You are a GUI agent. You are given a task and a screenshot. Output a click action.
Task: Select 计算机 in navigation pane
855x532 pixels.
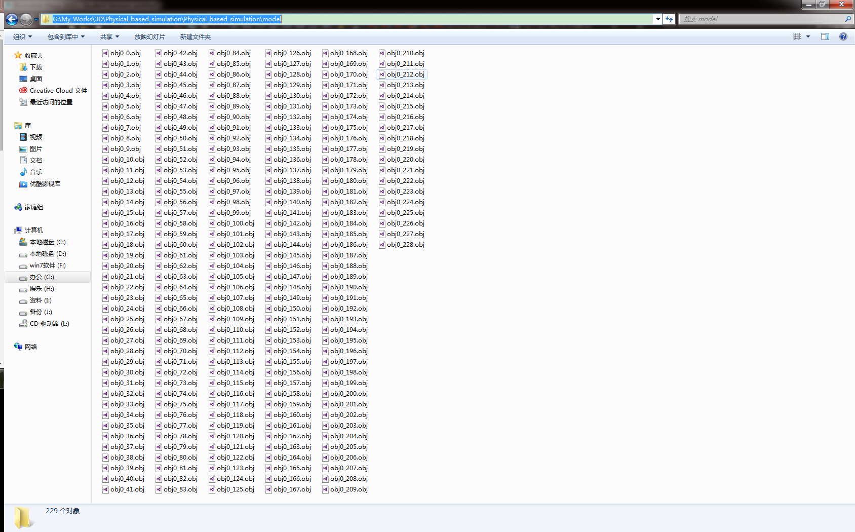point(29,230)
